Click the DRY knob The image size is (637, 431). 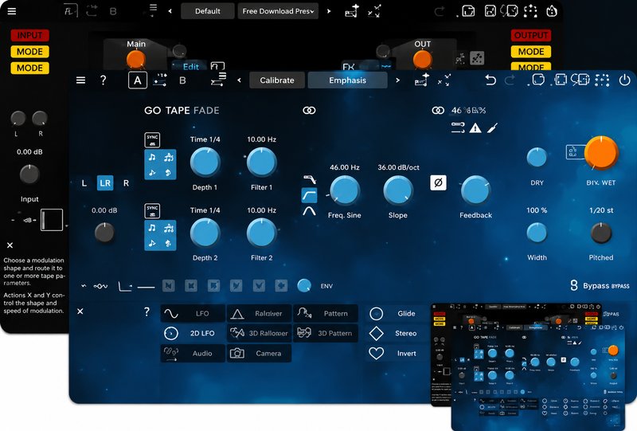[537, 158]
